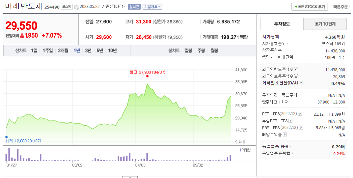Click the 최고 37,900 (04/07) chart label

[147, 72]
